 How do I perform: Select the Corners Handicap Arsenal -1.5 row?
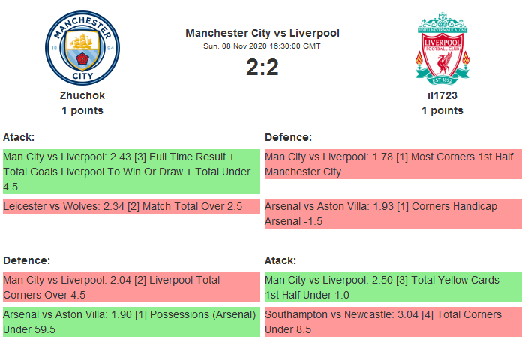pos(393,214)
